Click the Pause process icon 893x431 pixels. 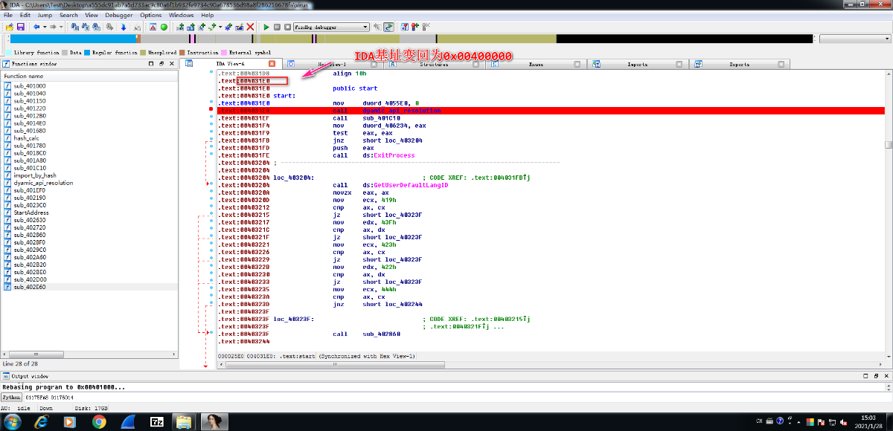(x=277, y=27)
